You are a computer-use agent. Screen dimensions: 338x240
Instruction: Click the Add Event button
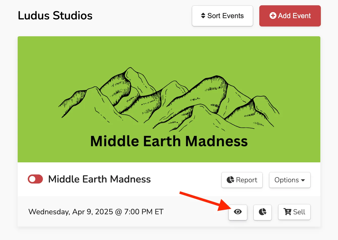click(x=290, y=16)
